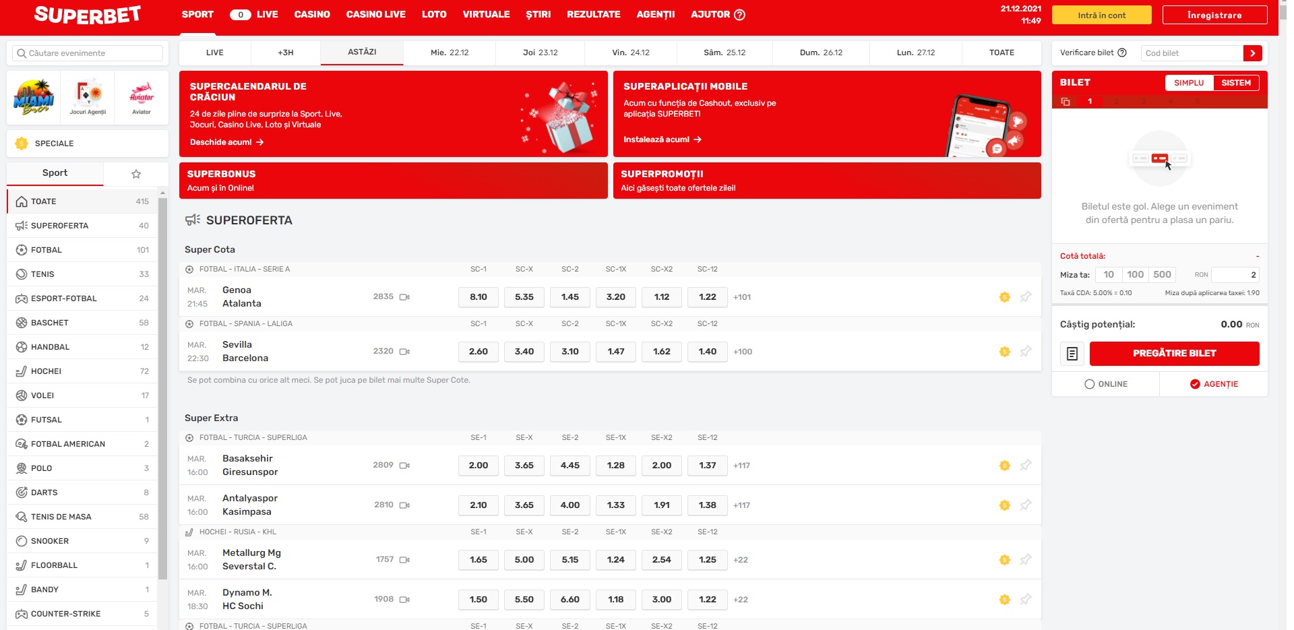1294x630 pixels.
Task: Toggle the LIVE counter switch in header
Action: click(x=241, y=14)
